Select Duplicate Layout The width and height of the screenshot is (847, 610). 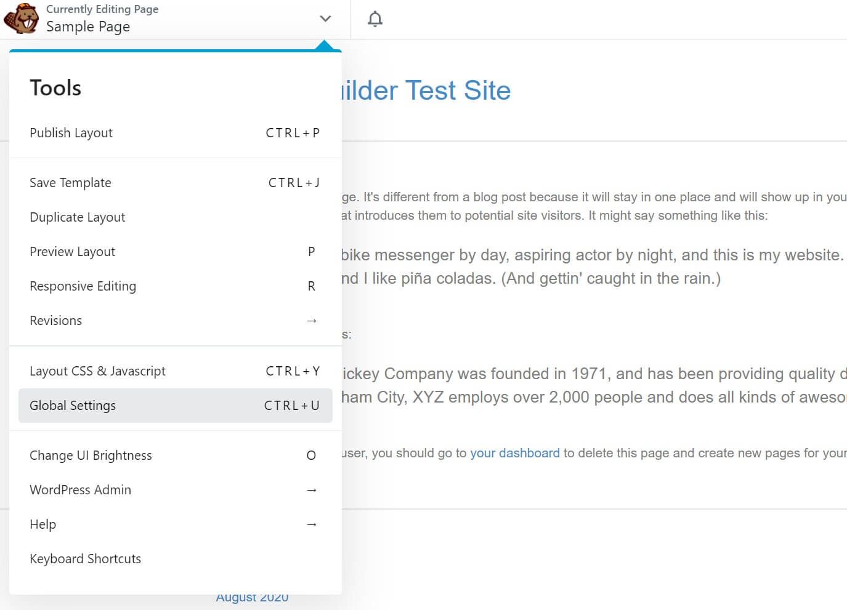click(77, 217)
